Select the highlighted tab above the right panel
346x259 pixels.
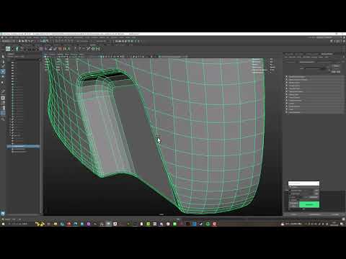coord(327,54)
